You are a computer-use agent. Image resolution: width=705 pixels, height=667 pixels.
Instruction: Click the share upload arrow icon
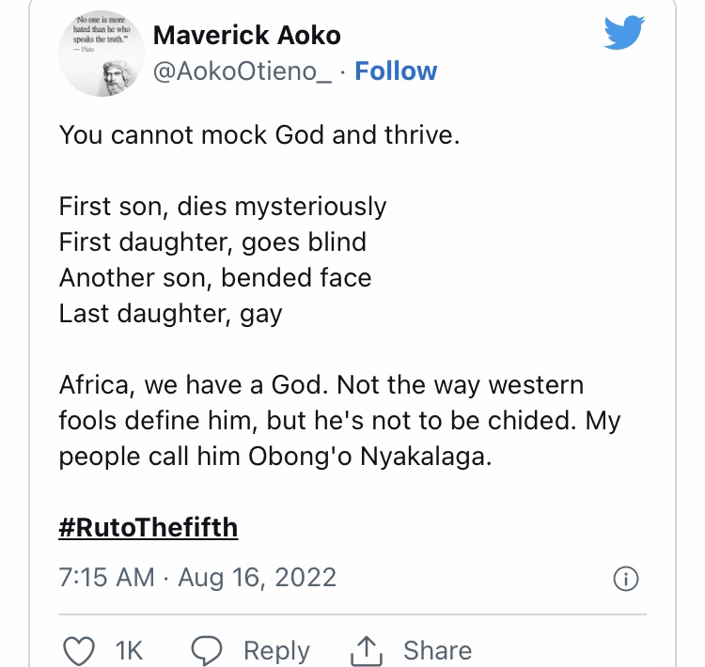[367, 650]
